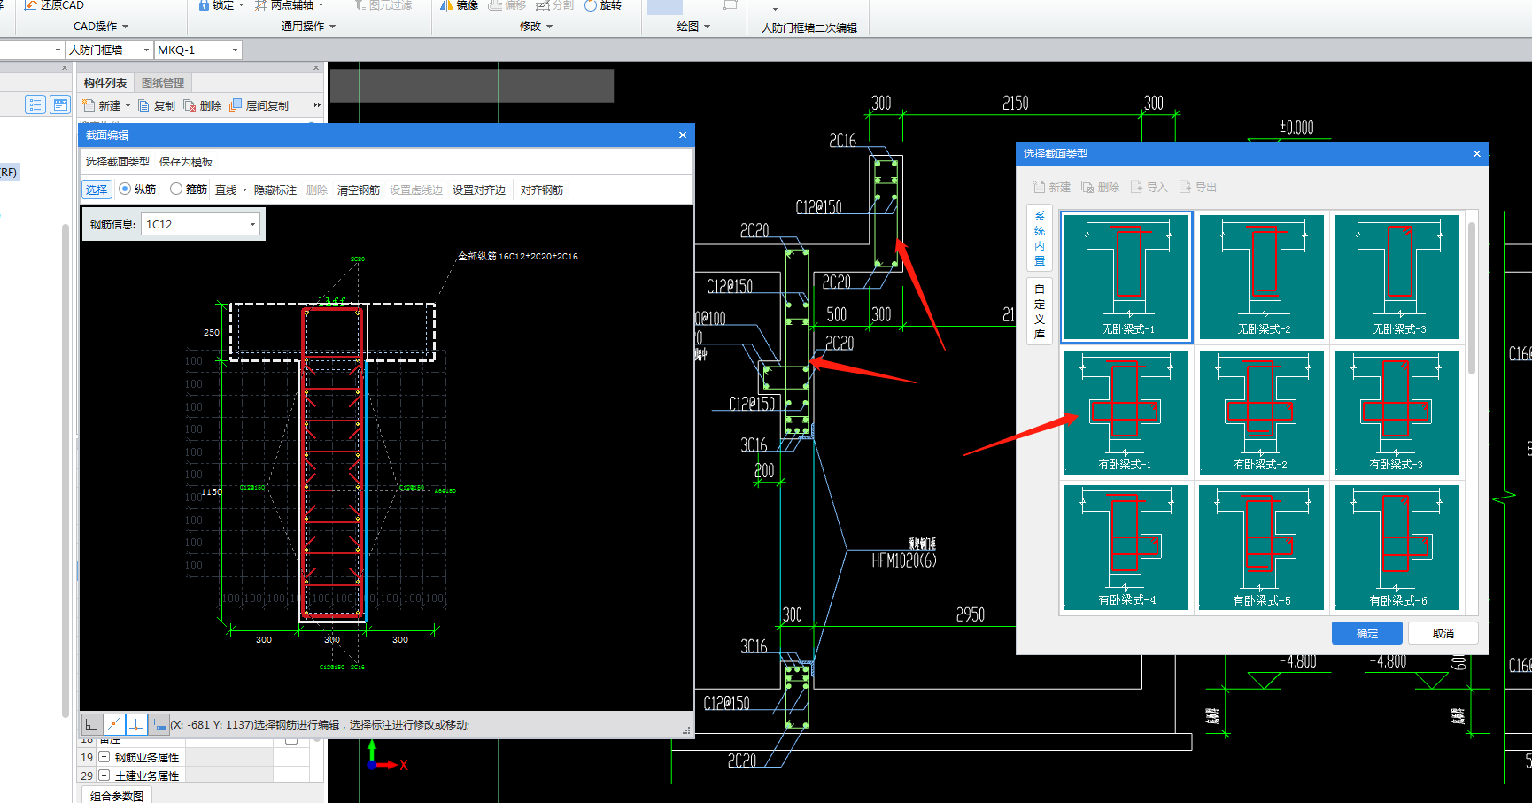The width and height of the screenshot is (1532, 803).
Task: Select the 无卧梁式-3 section thumbnail
Action: (1397, 276)
